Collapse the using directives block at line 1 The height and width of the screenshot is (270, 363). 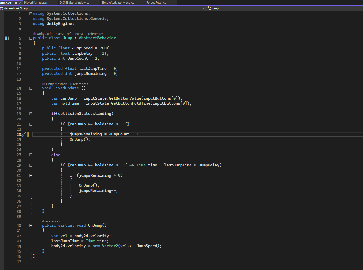(31, 14)
